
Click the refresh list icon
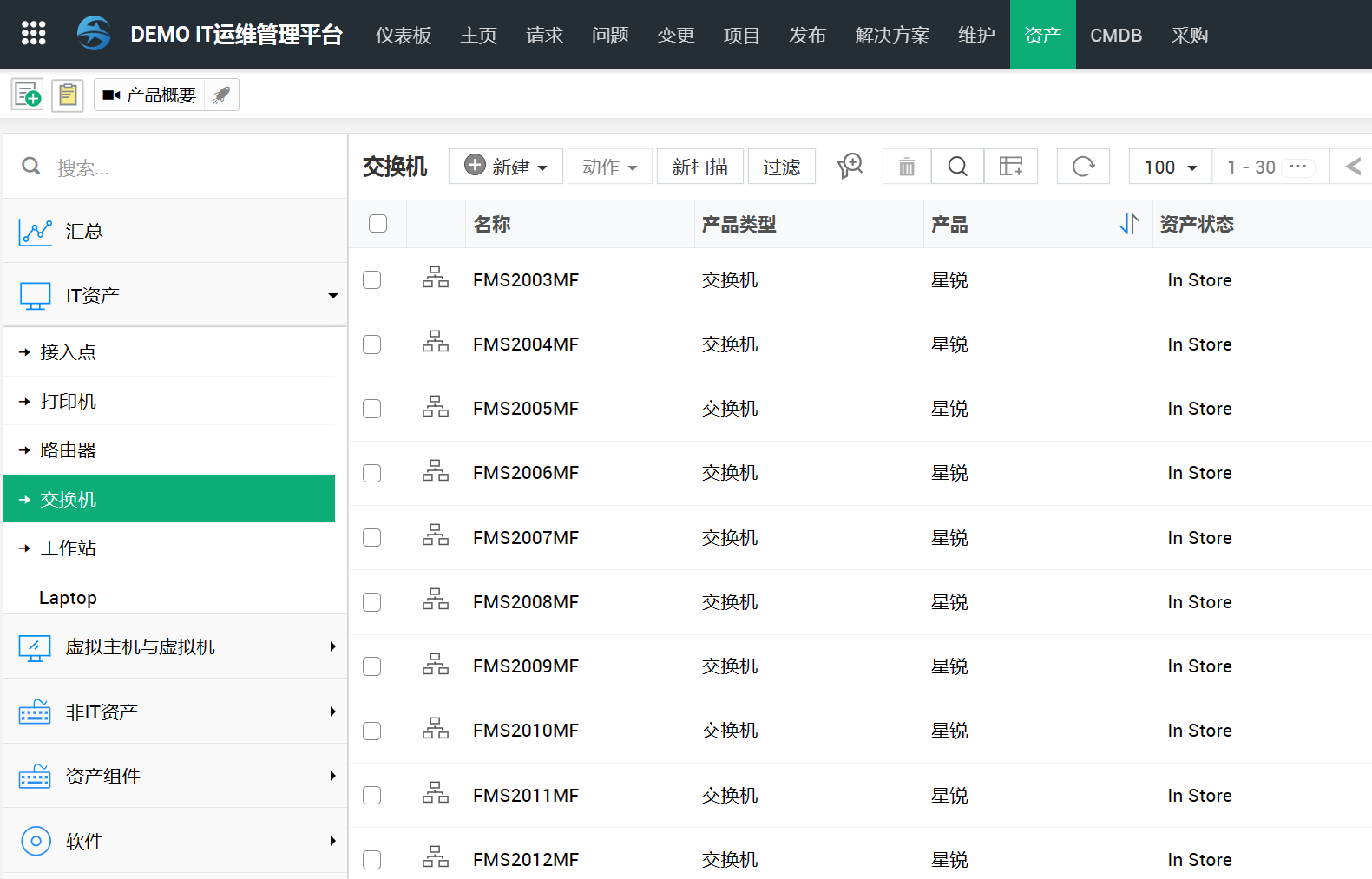click(x=1083, y=167)
